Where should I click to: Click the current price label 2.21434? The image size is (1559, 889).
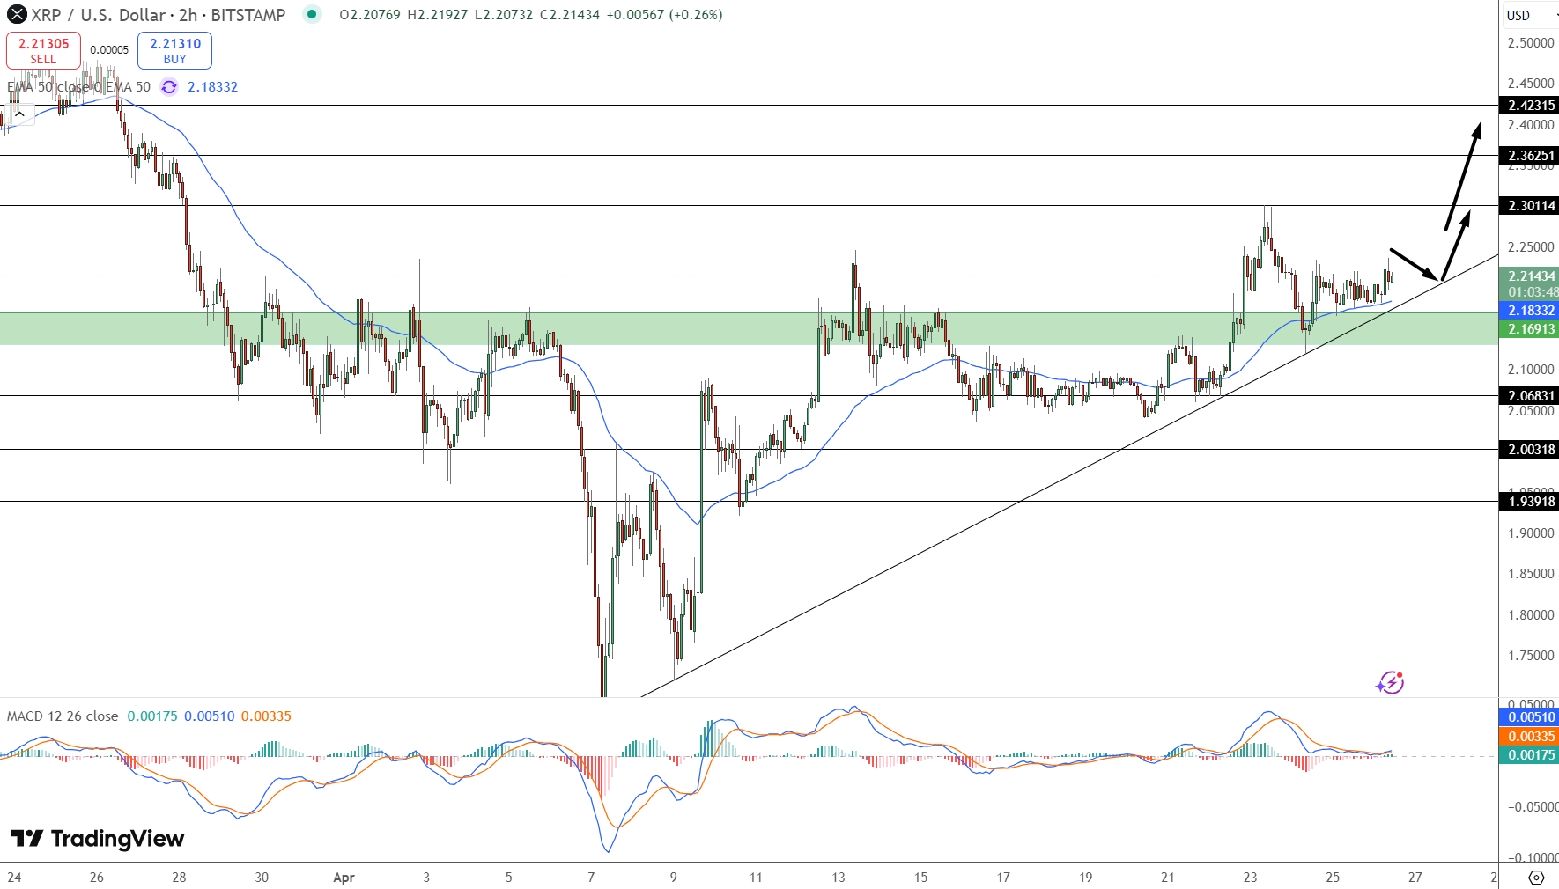tap(1529, 276)
